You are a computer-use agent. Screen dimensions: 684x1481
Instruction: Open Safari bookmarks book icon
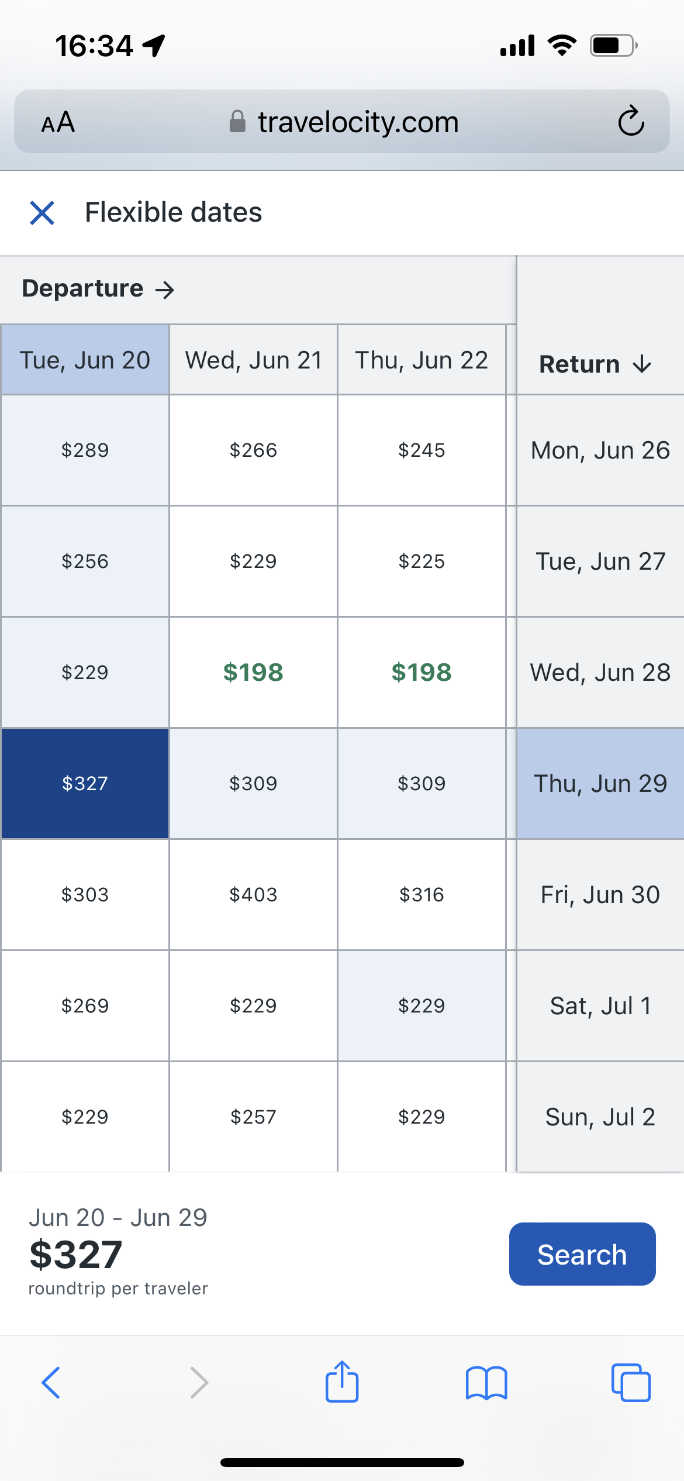486,1383
